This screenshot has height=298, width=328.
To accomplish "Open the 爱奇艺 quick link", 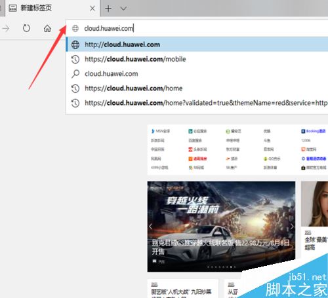I will 234,131.
